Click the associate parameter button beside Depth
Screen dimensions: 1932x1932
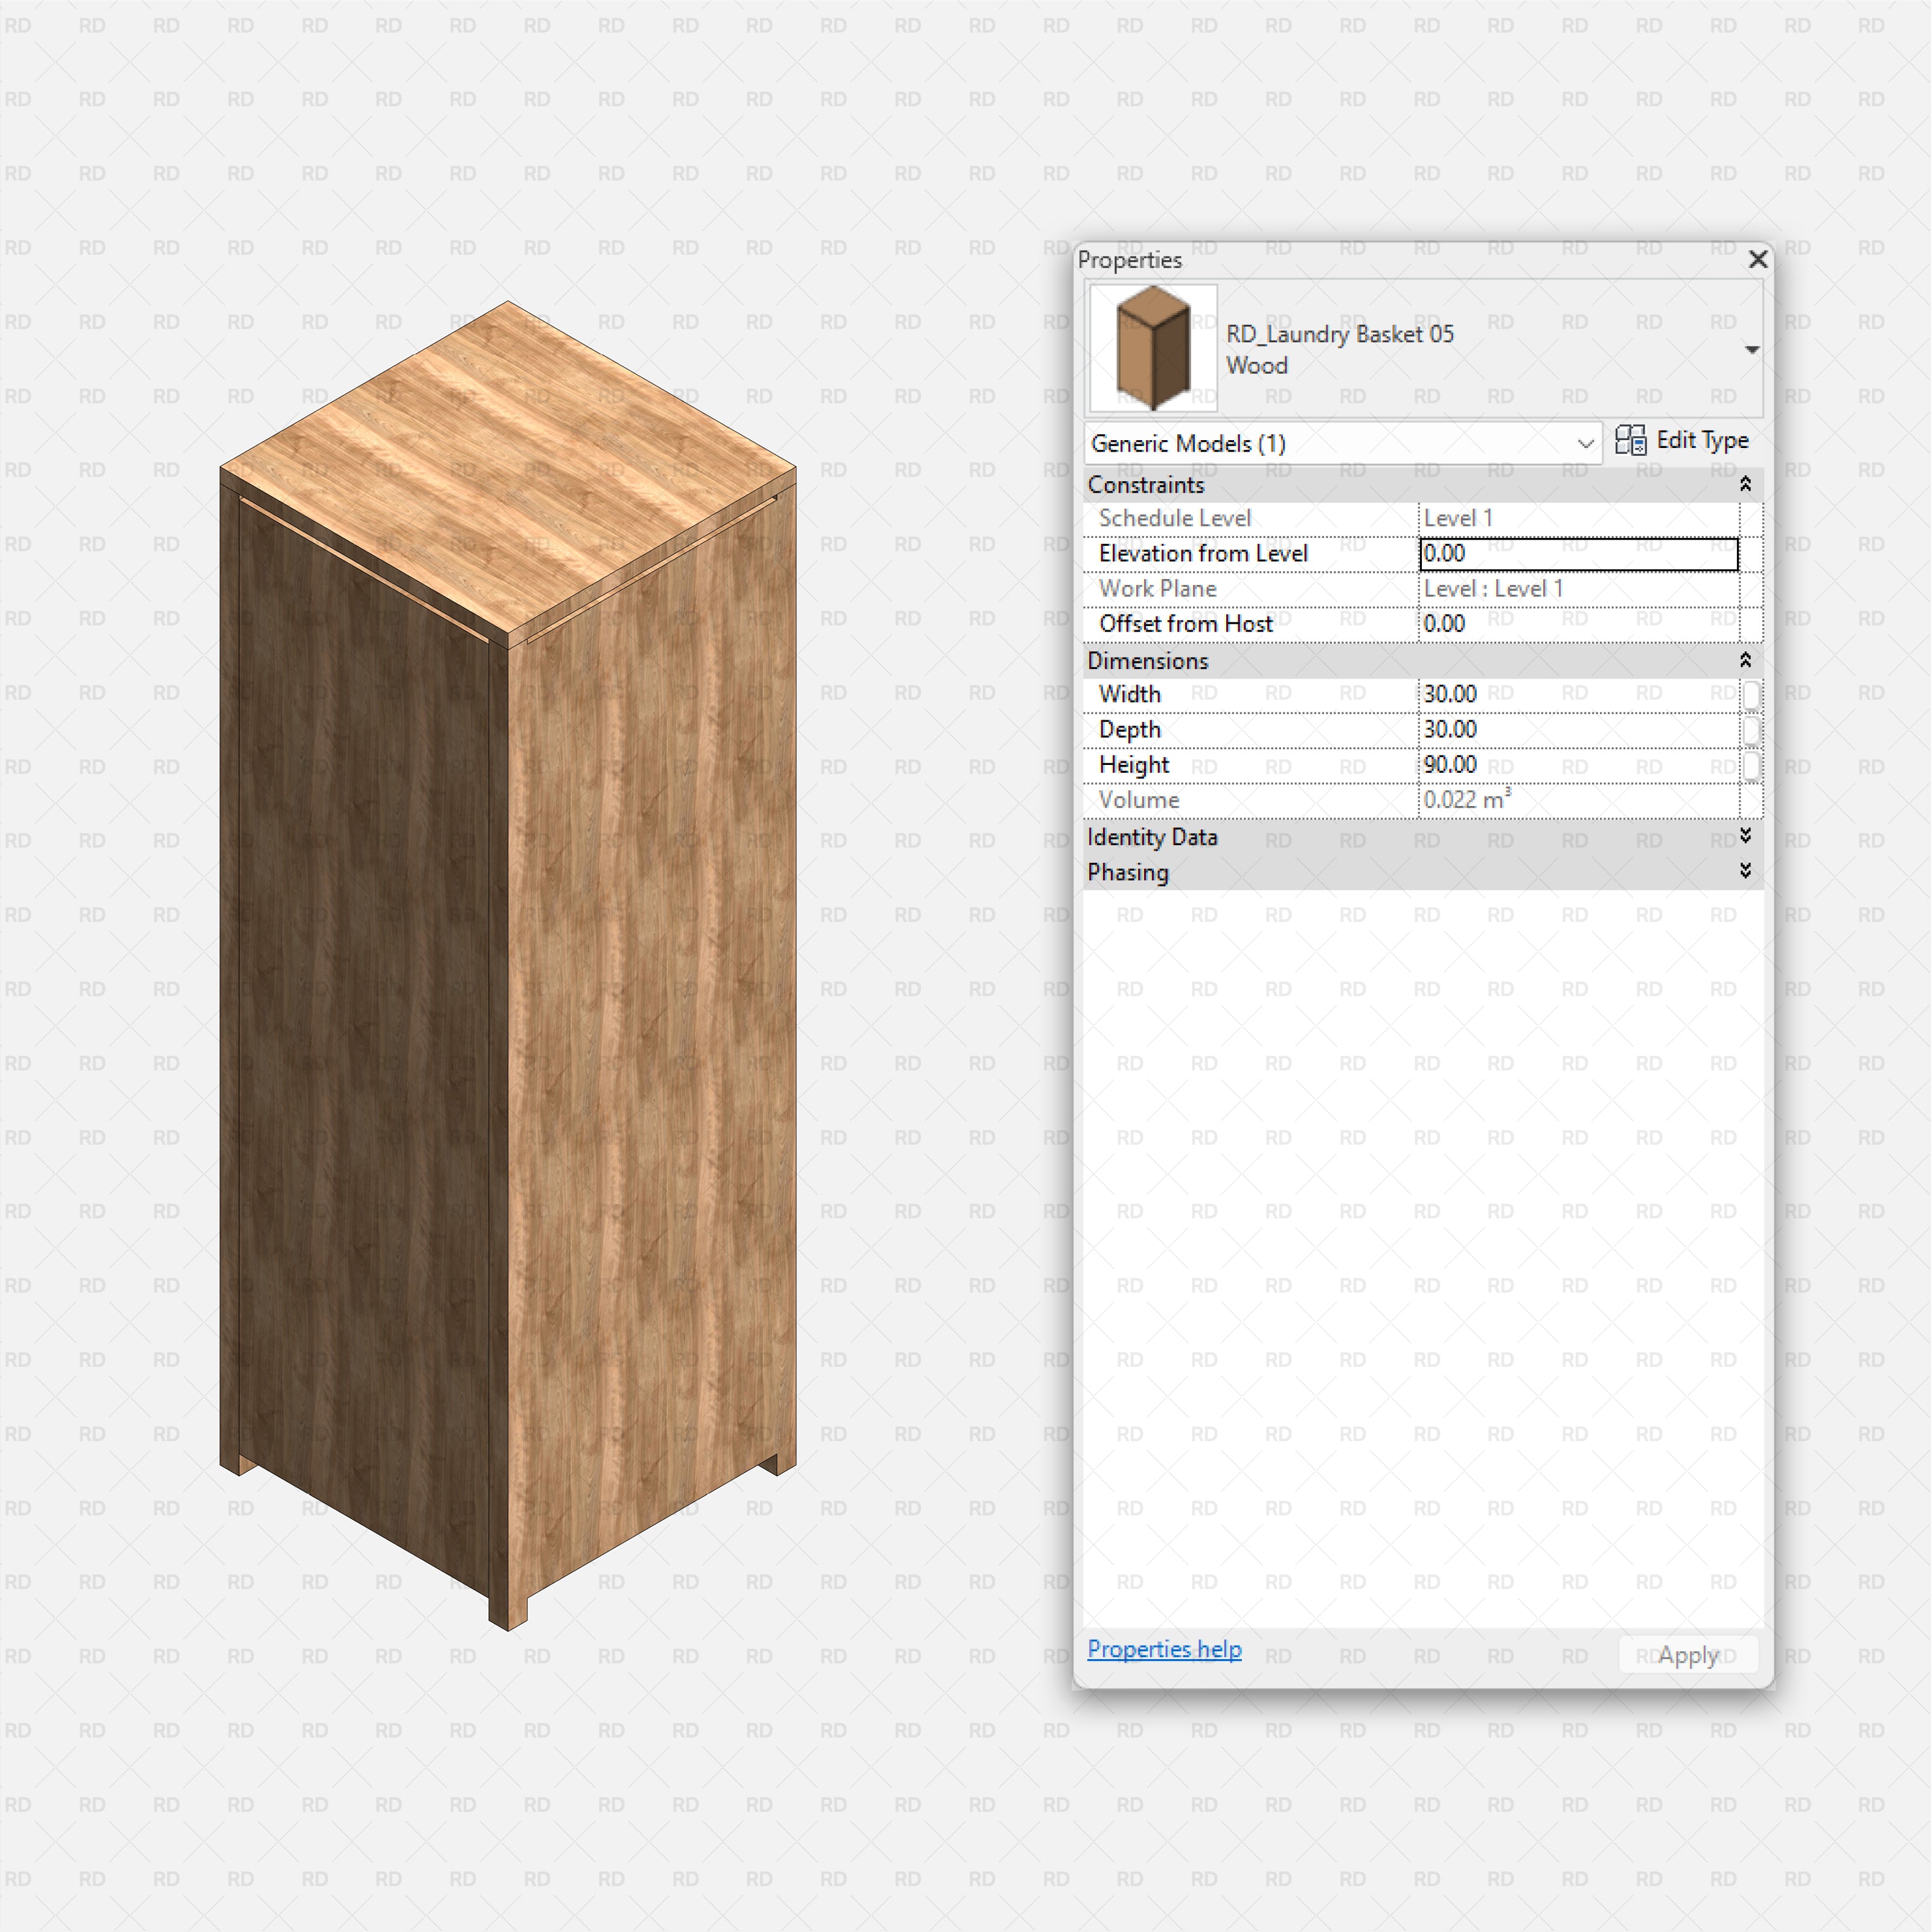[1751, 730]
